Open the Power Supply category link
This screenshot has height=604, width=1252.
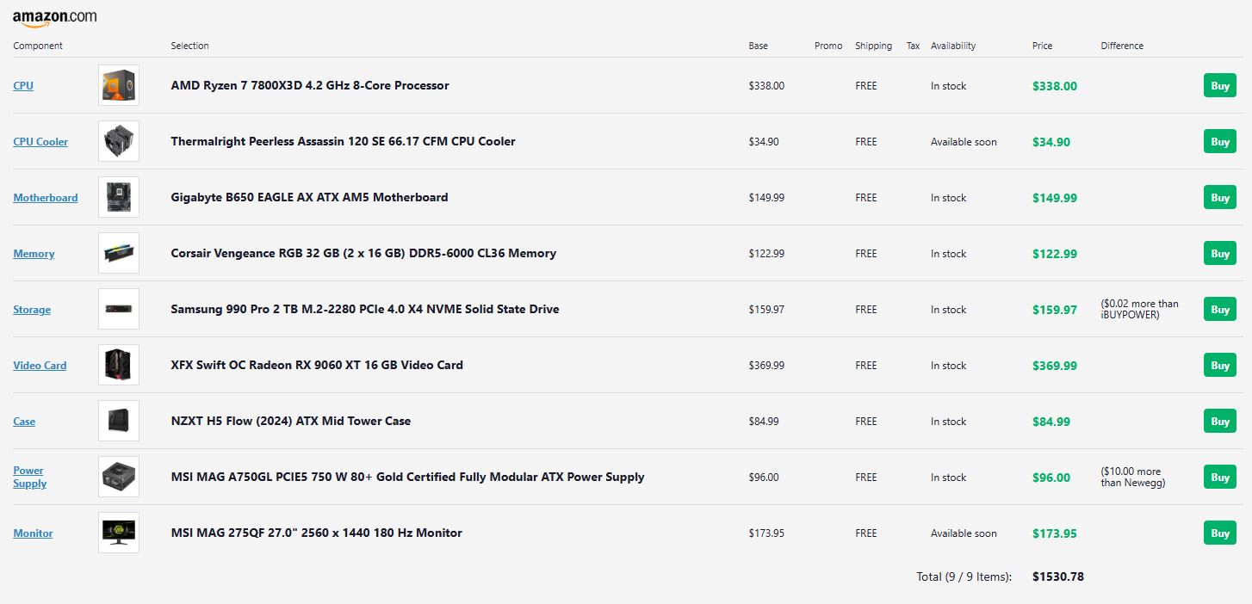pyautogui.click(x=28, y=477)
